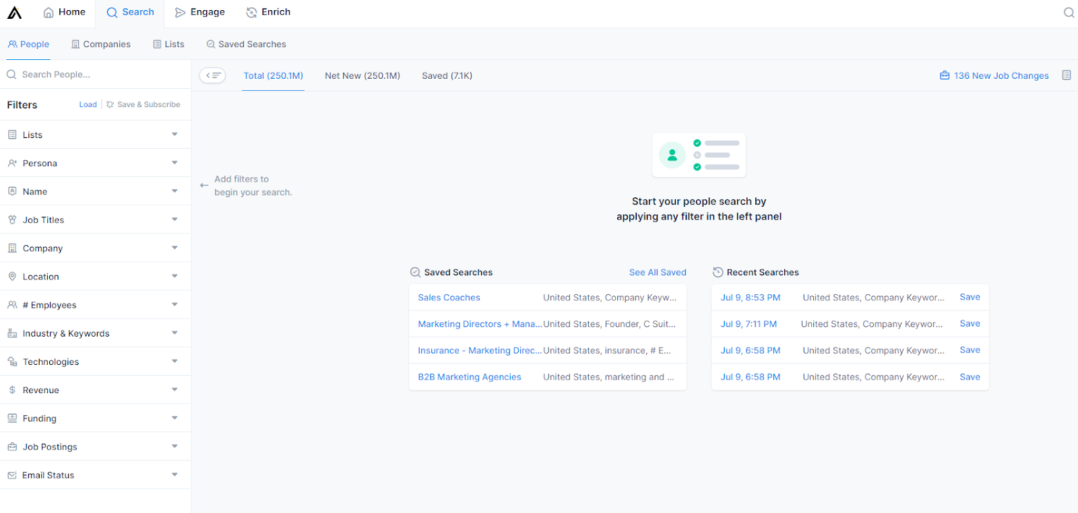The height and width of the screenshot is (513, 1078).
Task: Click the Save & Subscribe bell icon
Action: [110, 105]
